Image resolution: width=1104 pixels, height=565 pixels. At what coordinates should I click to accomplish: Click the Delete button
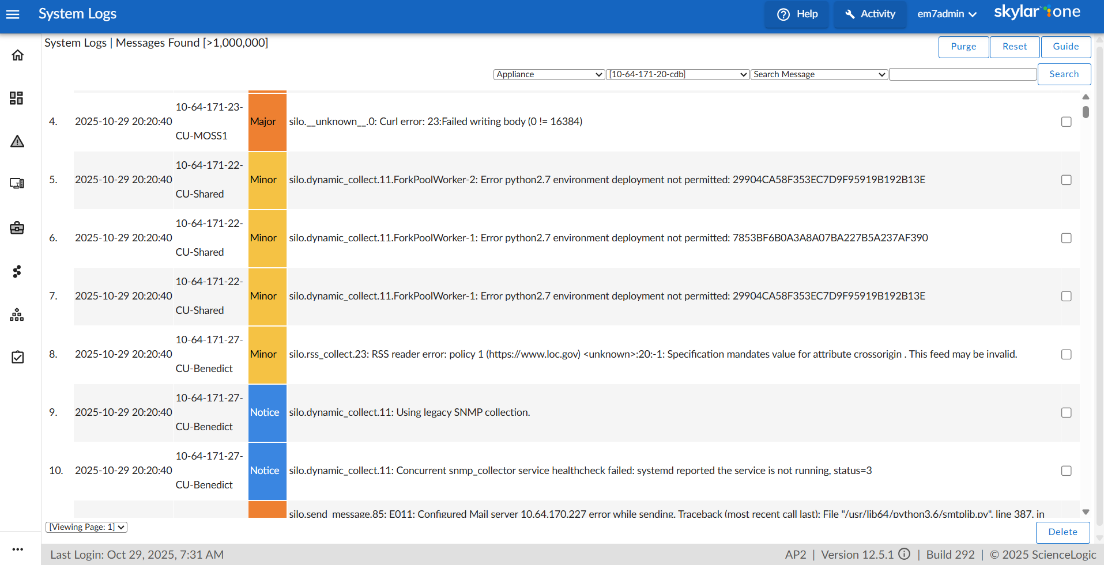click(x=1062, y=532)
